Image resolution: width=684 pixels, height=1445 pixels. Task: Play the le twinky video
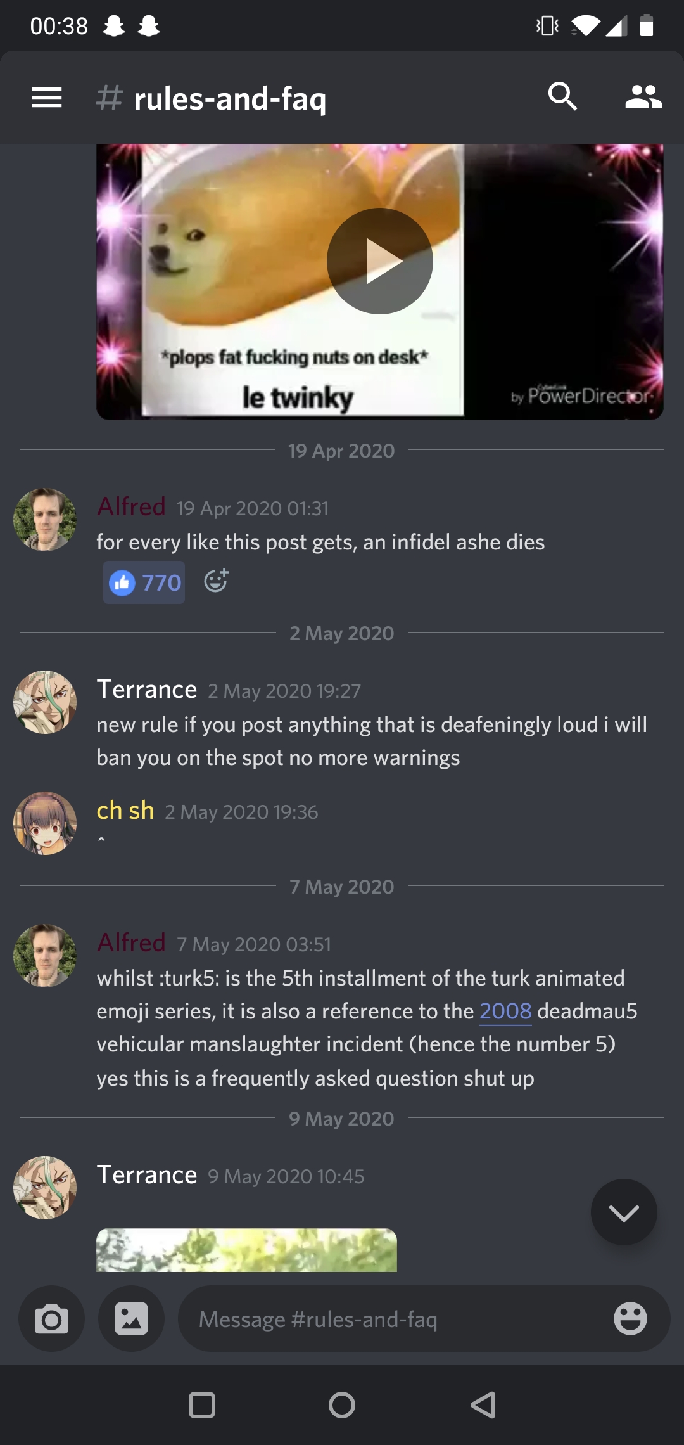tap(380, 261)
